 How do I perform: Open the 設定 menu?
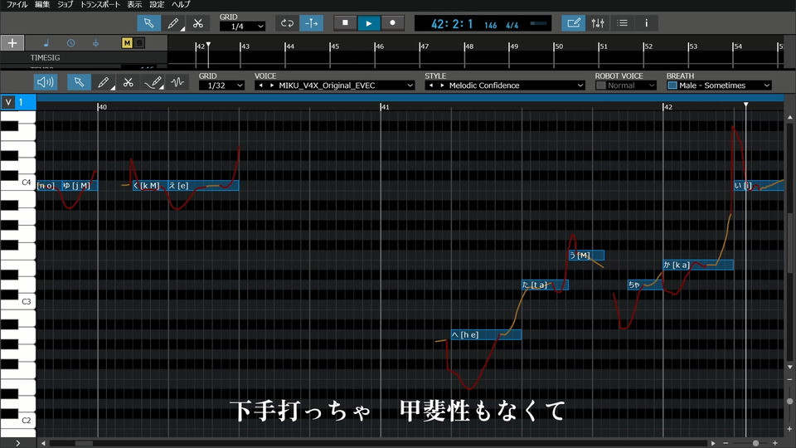[157, 5]
